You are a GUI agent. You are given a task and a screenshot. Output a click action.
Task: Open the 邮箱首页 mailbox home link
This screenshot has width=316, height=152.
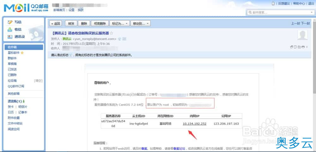tap(59, 10)
